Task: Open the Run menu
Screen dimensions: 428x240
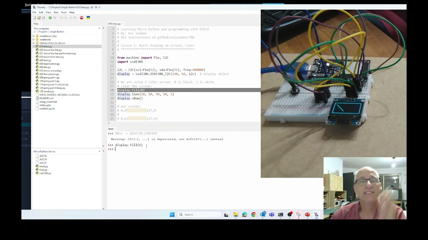Action: point(56,12)
